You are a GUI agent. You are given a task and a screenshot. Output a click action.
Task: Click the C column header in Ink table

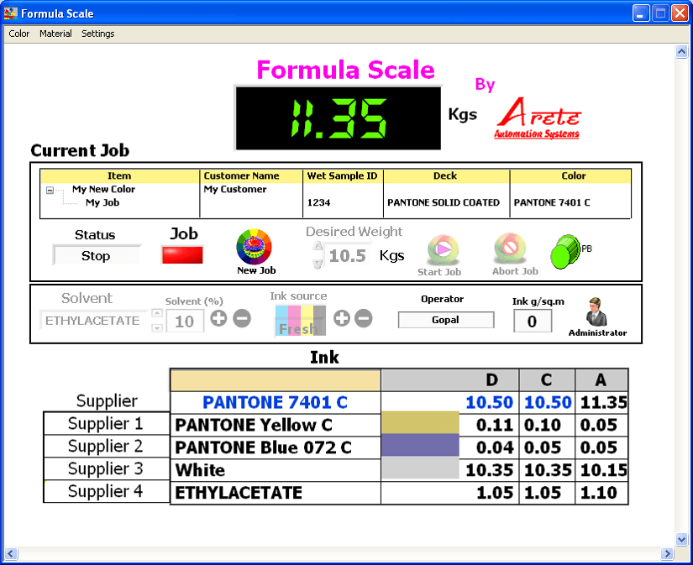tap(547, 380)
